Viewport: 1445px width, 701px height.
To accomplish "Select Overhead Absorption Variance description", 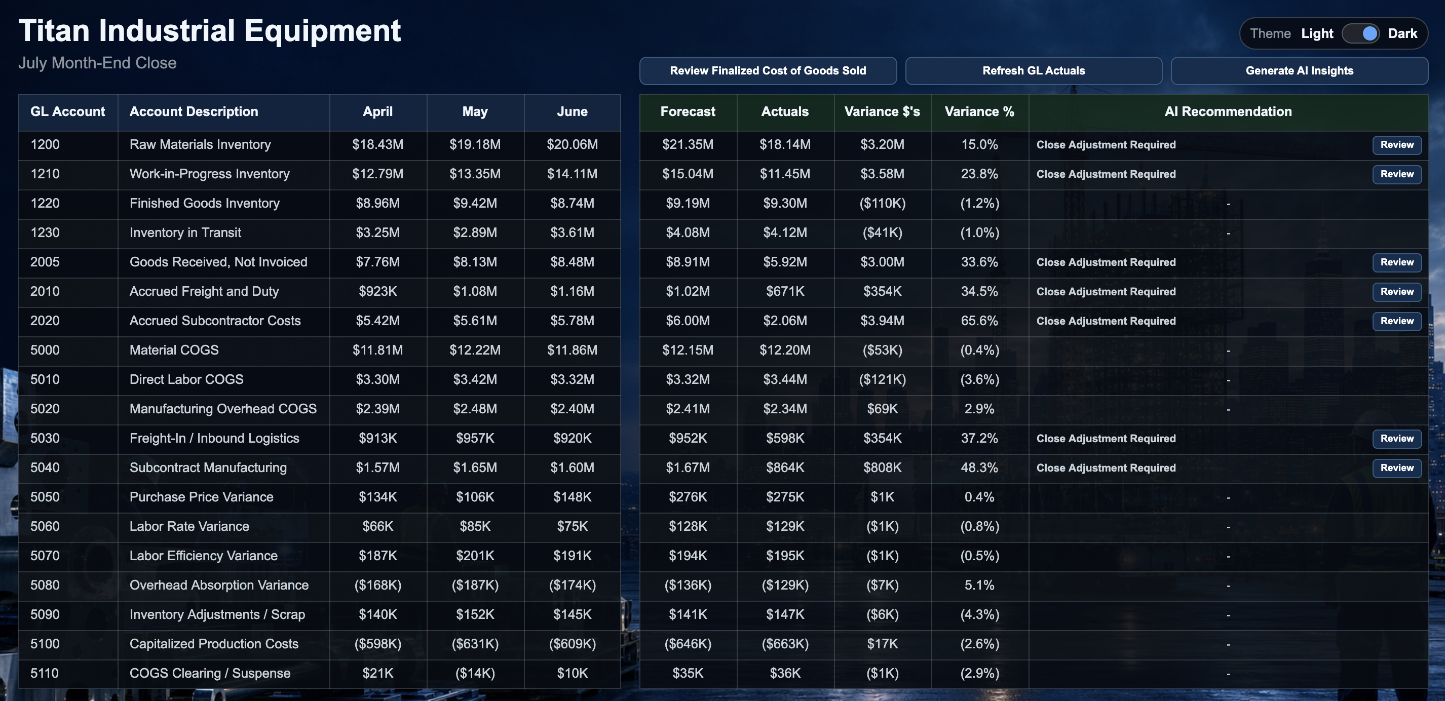I will tap(219, 585).
